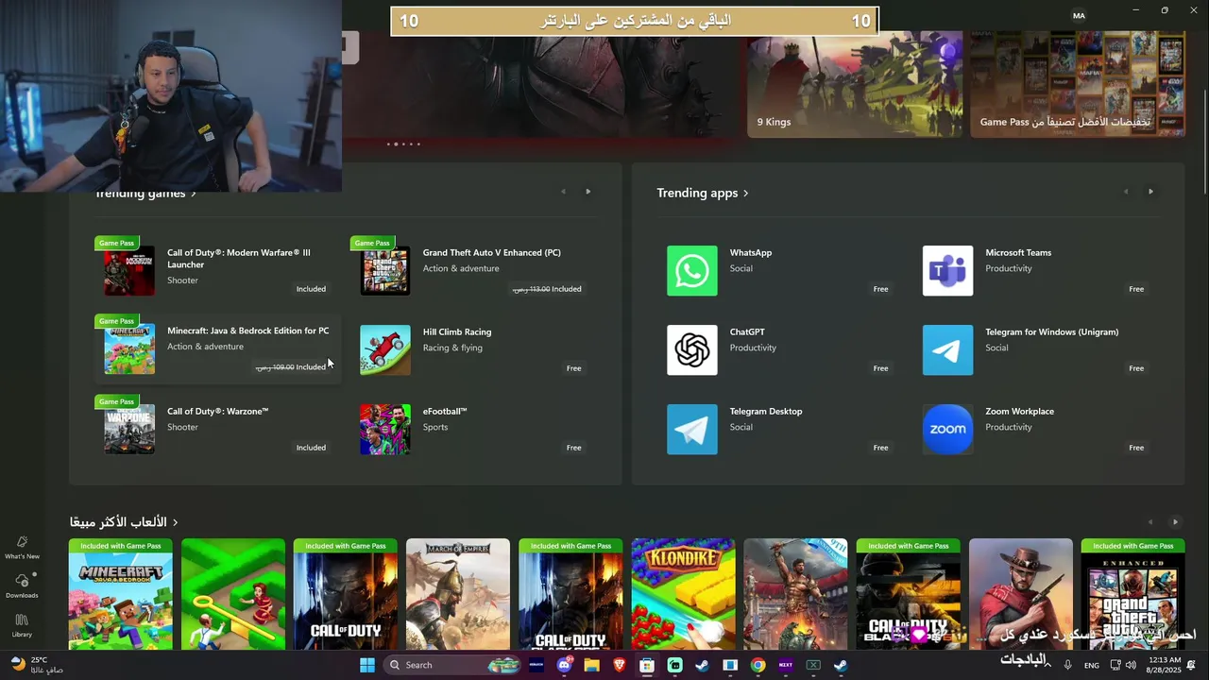Open the WhatsApp app icon
This screenshot has width=1209, height=680.
692,271
